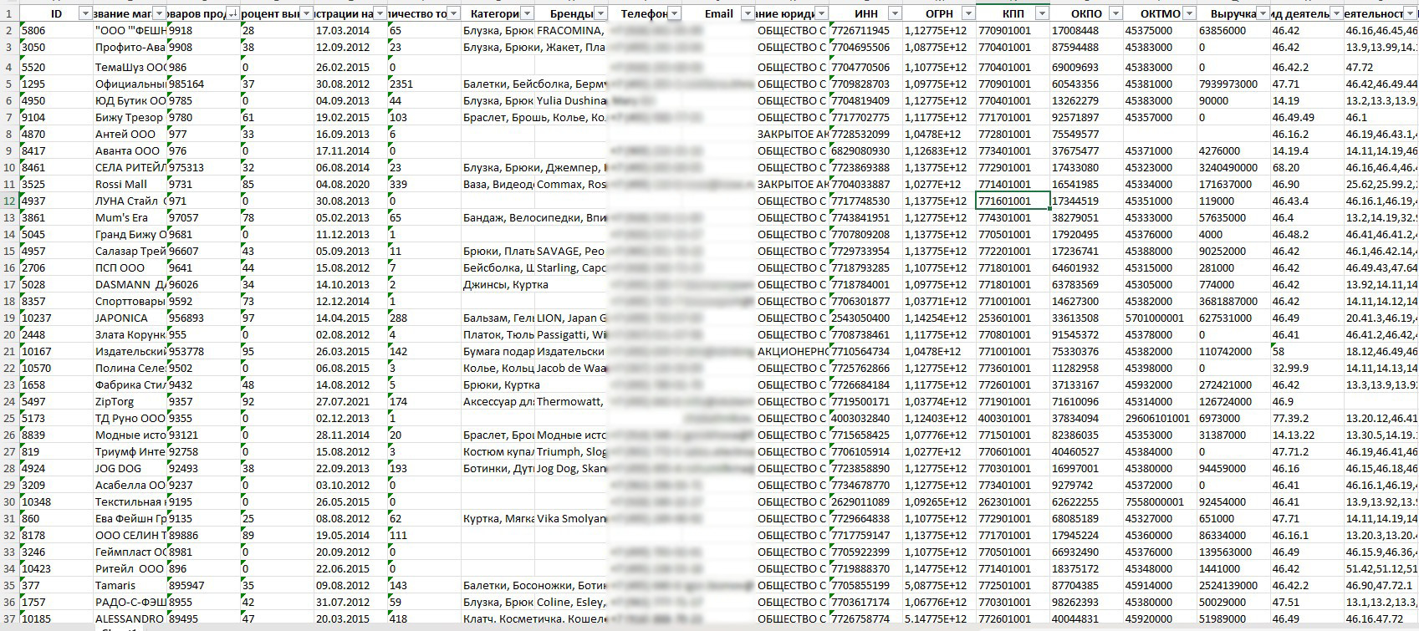The width and height of the screenshot is (1419, 631).
Task: Open the 'процент вы' column filter dropdown
Action: pos(306,13)
